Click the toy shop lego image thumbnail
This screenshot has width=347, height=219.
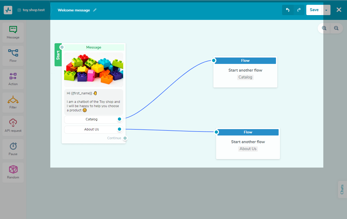coord(94,69)
